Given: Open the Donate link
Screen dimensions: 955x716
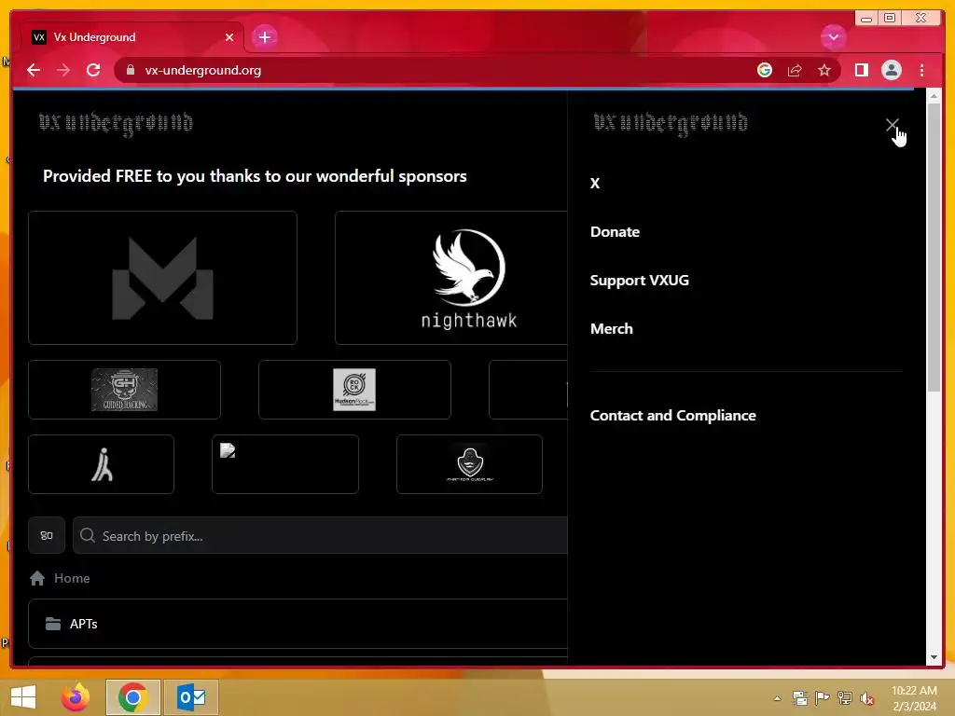Looking at the screenshot, I should pyautogui.click(x=615, y=232).
